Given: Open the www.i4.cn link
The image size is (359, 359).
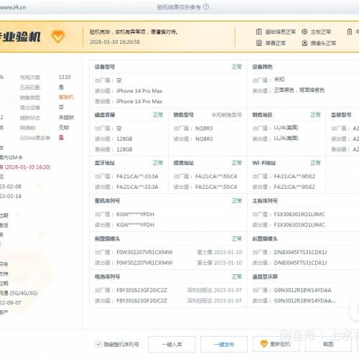Looking at the screenshot, I should pyautogui.click(x=13, y=7).
